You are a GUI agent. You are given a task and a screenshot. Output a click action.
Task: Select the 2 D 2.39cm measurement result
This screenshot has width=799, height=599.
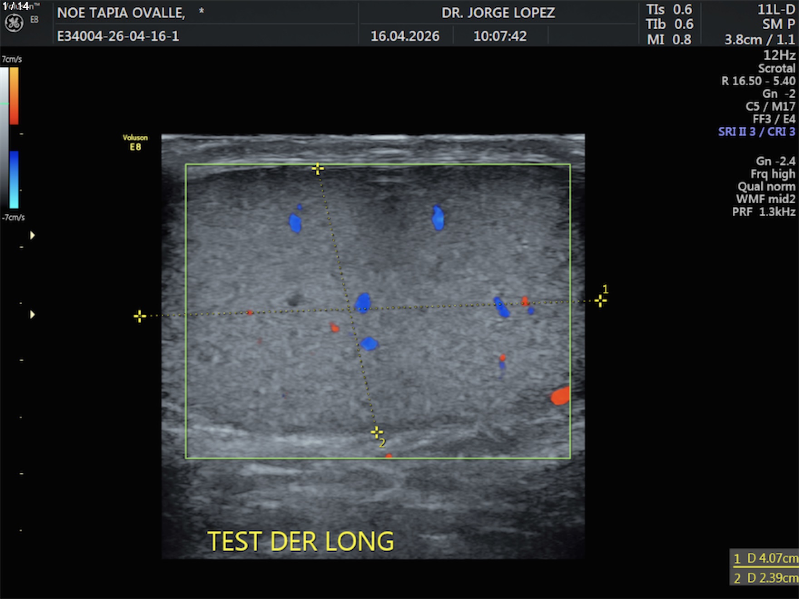click(765, 578)
